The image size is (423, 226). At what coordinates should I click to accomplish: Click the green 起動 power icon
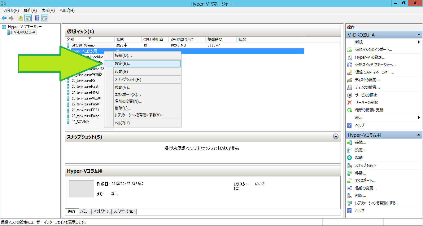350,158
